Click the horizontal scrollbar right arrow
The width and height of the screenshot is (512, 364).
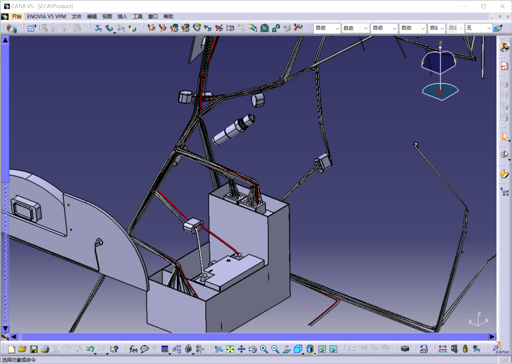click(x=492, y=337)
